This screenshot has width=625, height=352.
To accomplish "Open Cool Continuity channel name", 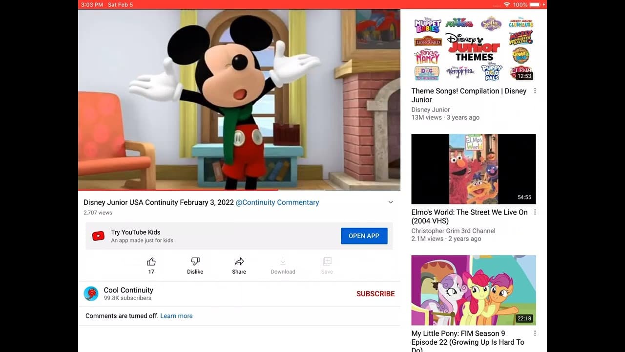I will (x=128, y=290).
